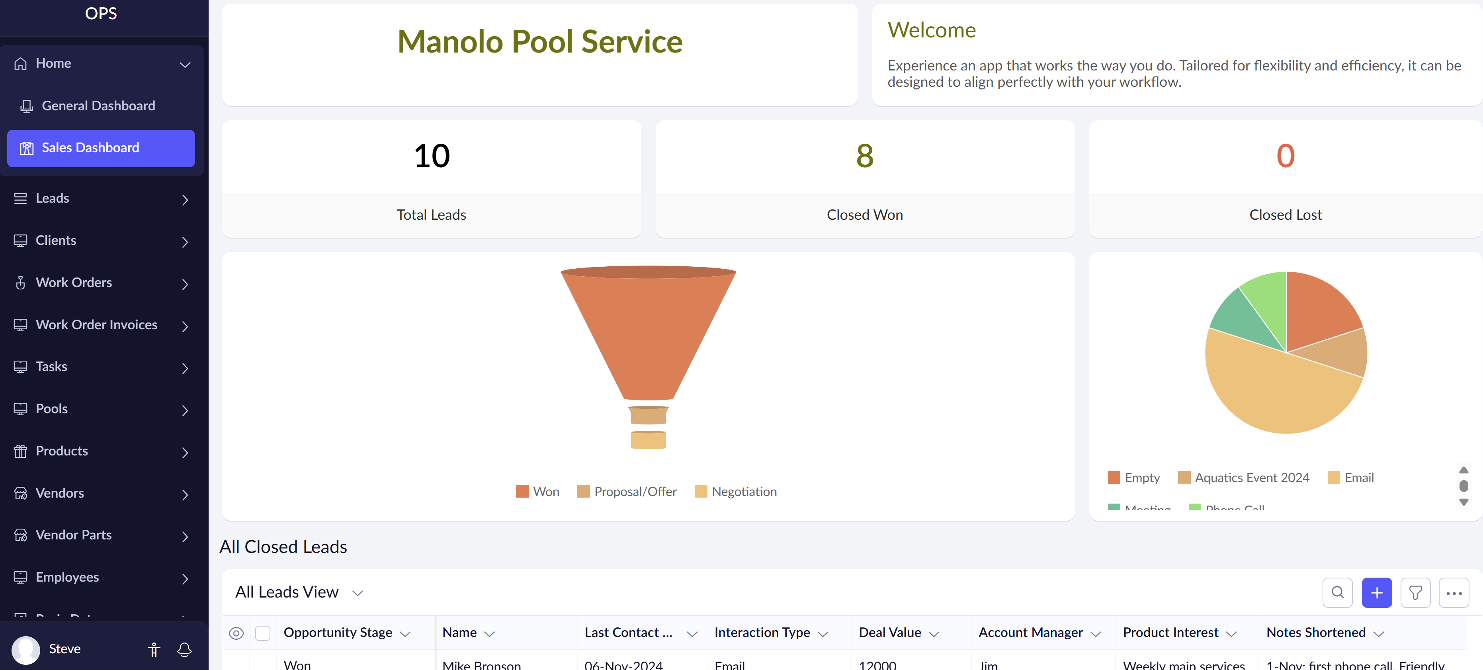1483x670 pixels.
Task: Check the select-all checkbox in the table header
Action: click(263, 633)
